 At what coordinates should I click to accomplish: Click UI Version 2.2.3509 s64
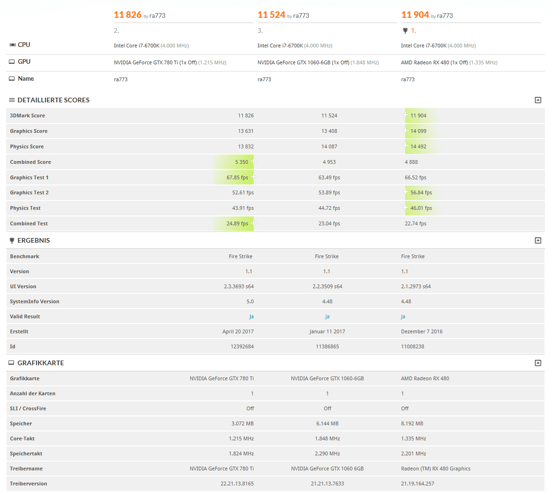click(x=327, y=287)
